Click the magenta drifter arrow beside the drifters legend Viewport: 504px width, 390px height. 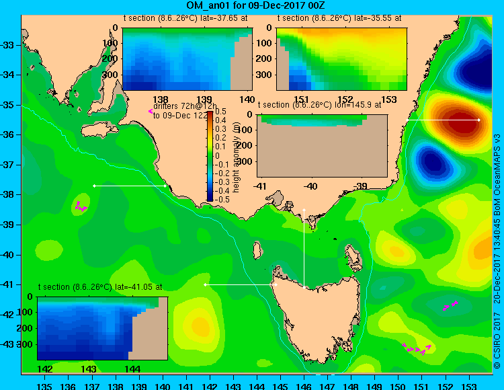tap(150, 111)
